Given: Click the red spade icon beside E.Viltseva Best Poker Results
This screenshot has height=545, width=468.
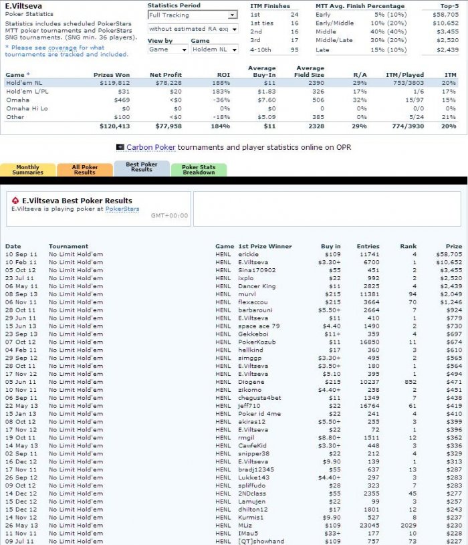Looking at the screenshot, I should (x=15, y=201).
